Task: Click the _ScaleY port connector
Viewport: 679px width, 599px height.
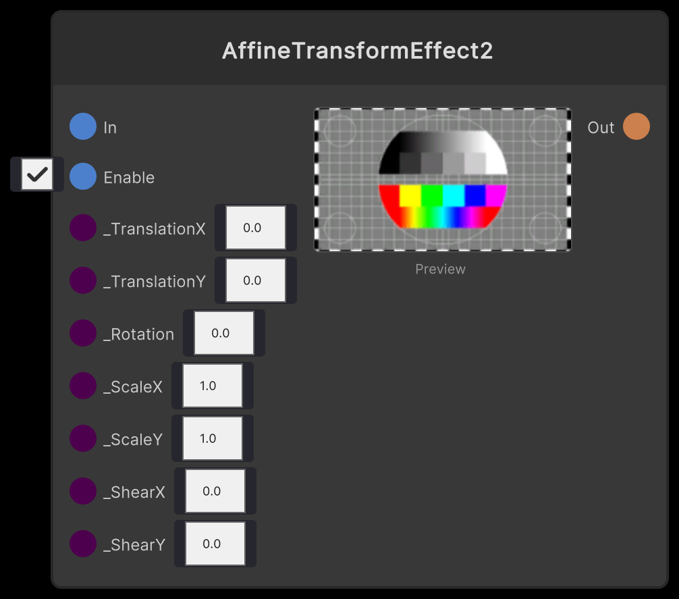Action: click(x=82, y=438)
